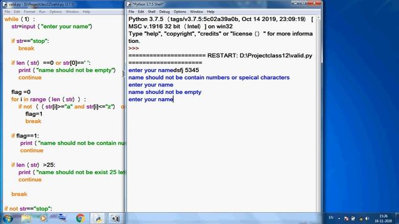Open the Action Center flag icon
Viewport: 399px width, 224px height.
[346, 218]
